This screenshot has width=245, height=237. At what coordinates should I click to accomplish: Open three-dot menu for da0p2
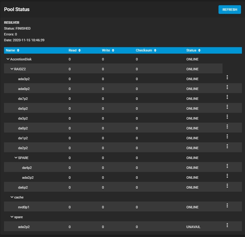227,126
